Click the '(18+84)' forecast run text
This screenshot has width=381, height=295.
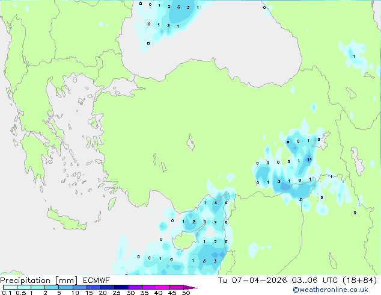pos(359,281)
